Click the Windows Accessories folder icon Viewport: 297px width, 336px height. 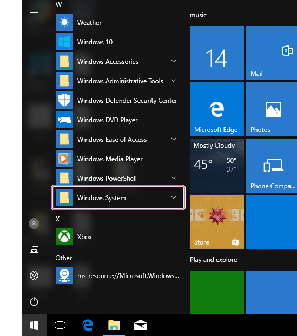point(64,61)
